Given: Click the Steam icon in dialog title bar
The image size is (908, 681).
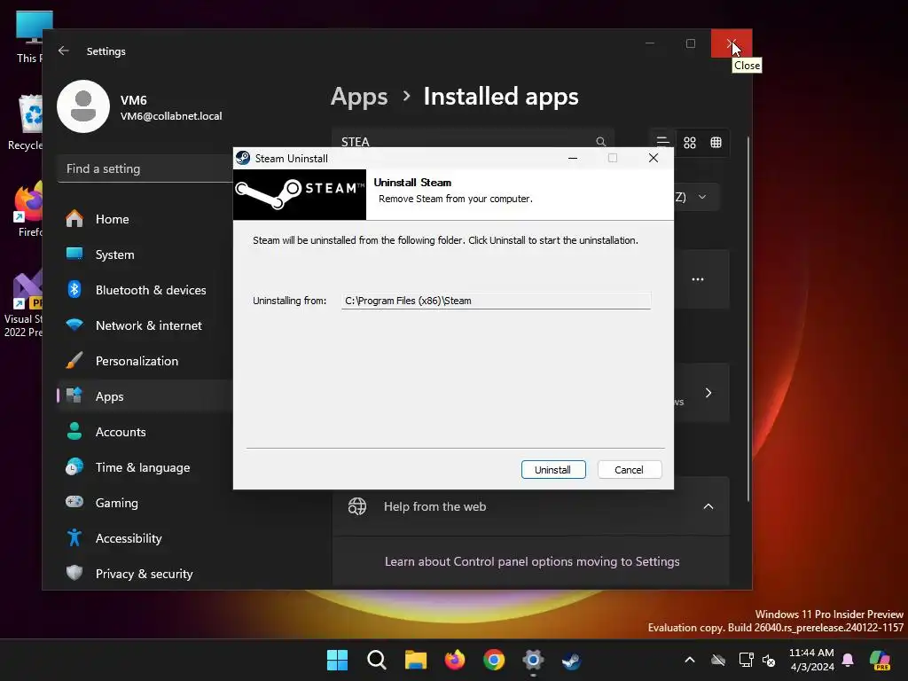Looking at the screenshot, I should [x=243, y=158].
